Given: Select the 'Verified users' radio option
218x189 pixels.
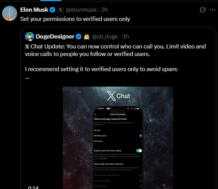Looking at the screenshot, I should click(140, 136).
